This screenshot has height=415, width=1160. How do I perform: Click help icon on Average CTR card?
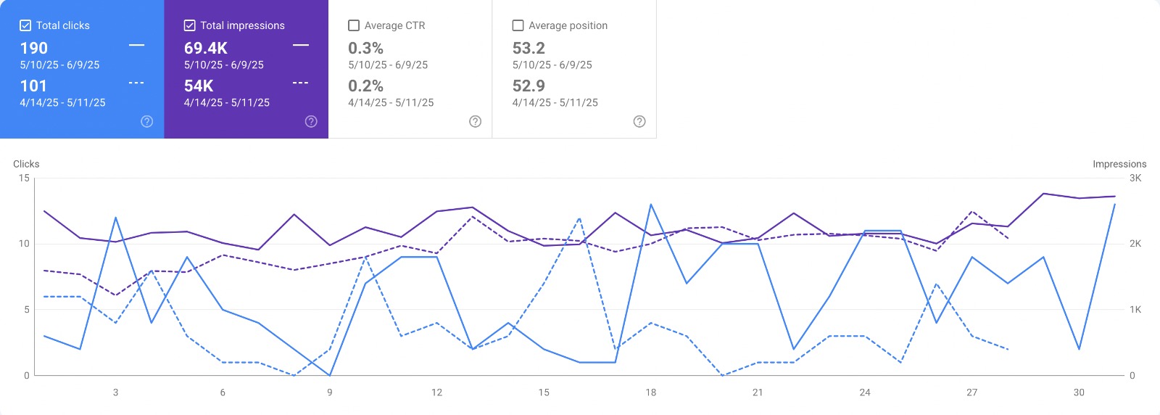tap(476, 121)
